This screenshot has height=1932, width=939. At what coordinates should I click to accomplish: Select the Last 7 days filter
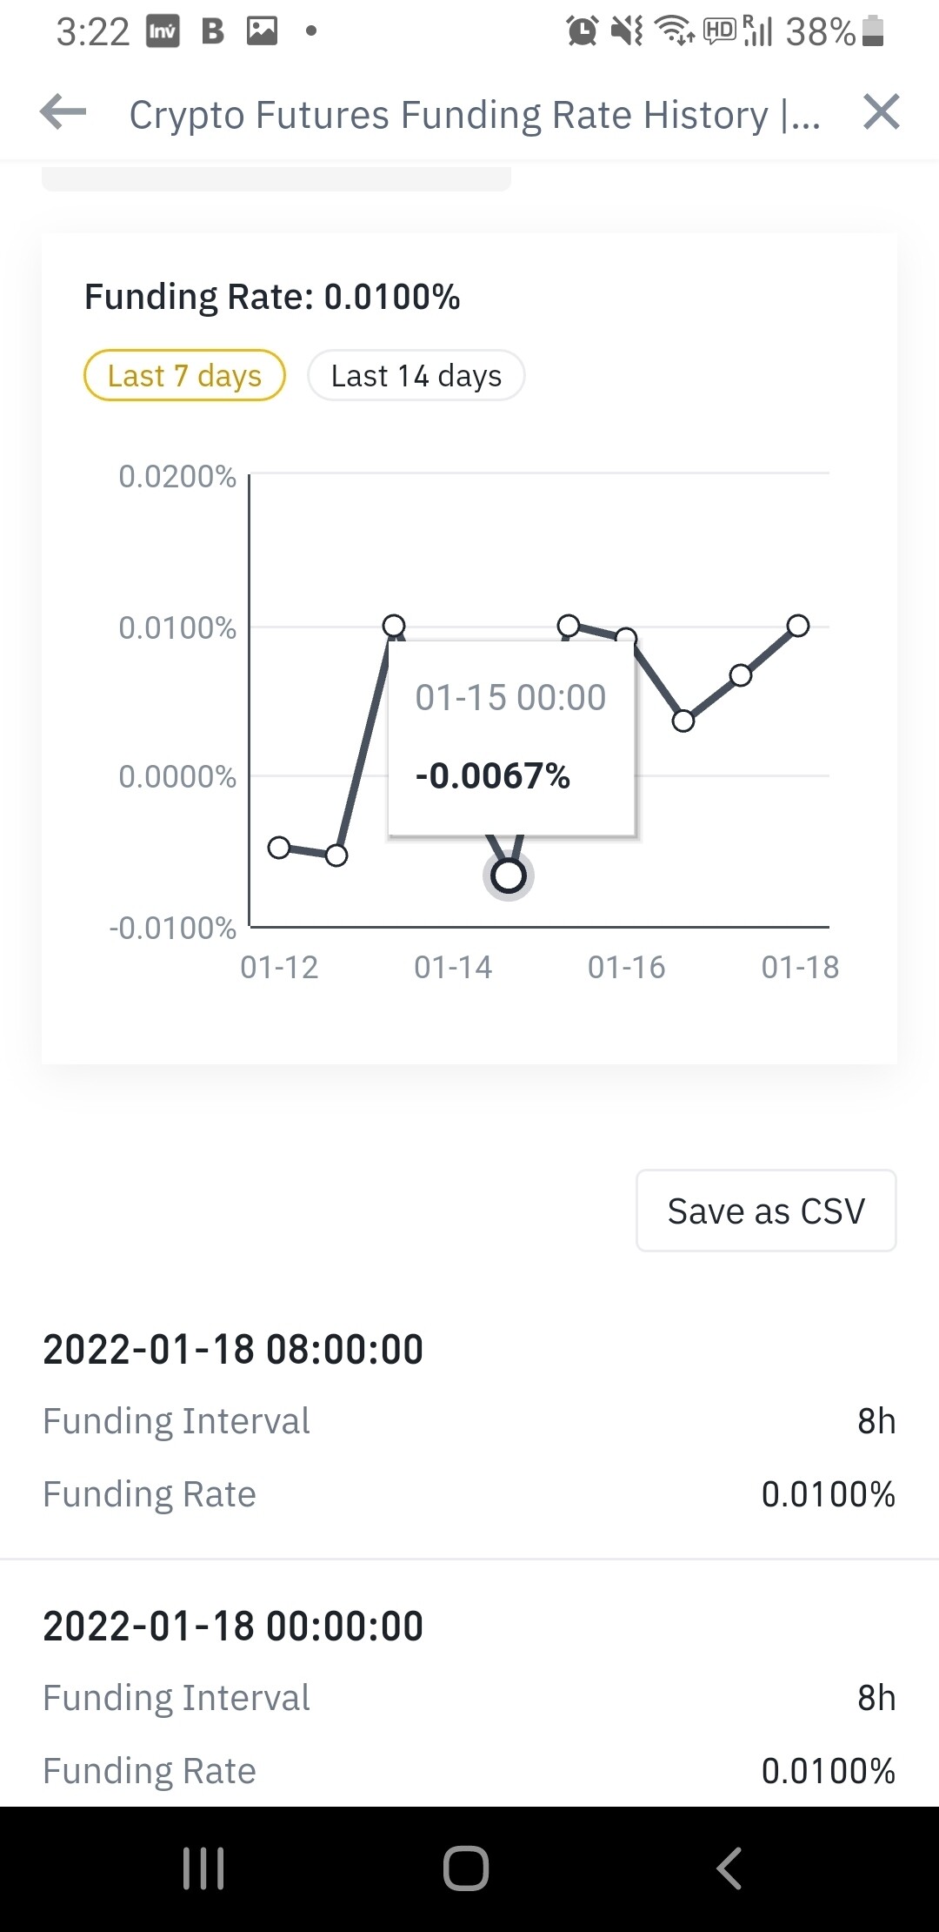click(x=184, y=376)
